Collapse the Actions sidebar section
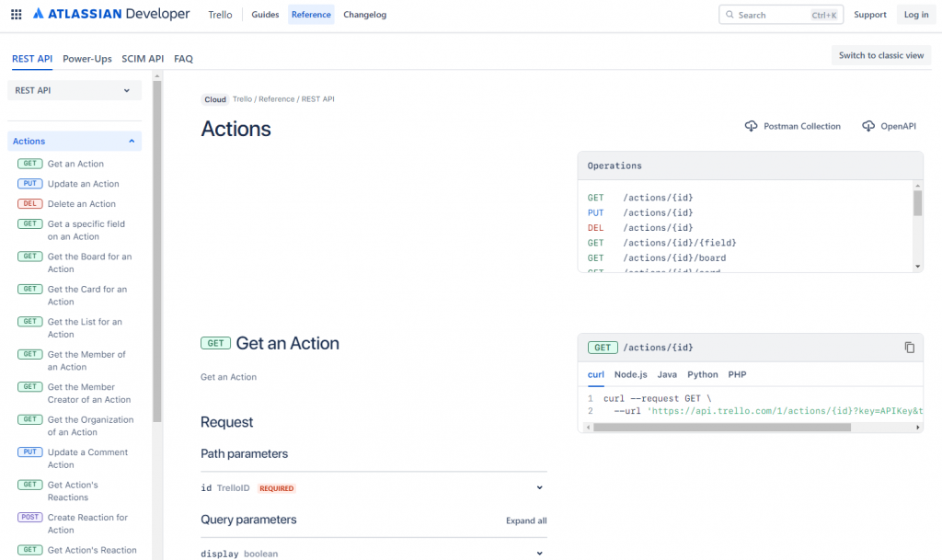Screen dimensions: 942x560 (x=132, y=142)
